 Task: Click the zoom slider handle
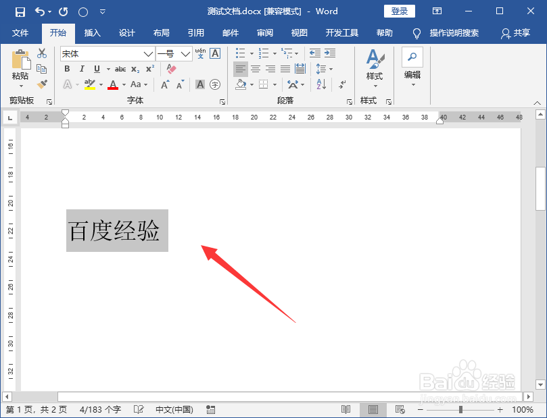[x=460, y=410]
